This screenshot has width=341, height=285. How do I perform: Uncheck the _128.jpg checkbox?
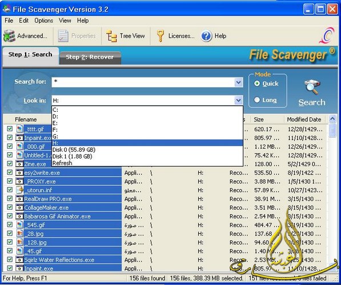coord(10,242)
